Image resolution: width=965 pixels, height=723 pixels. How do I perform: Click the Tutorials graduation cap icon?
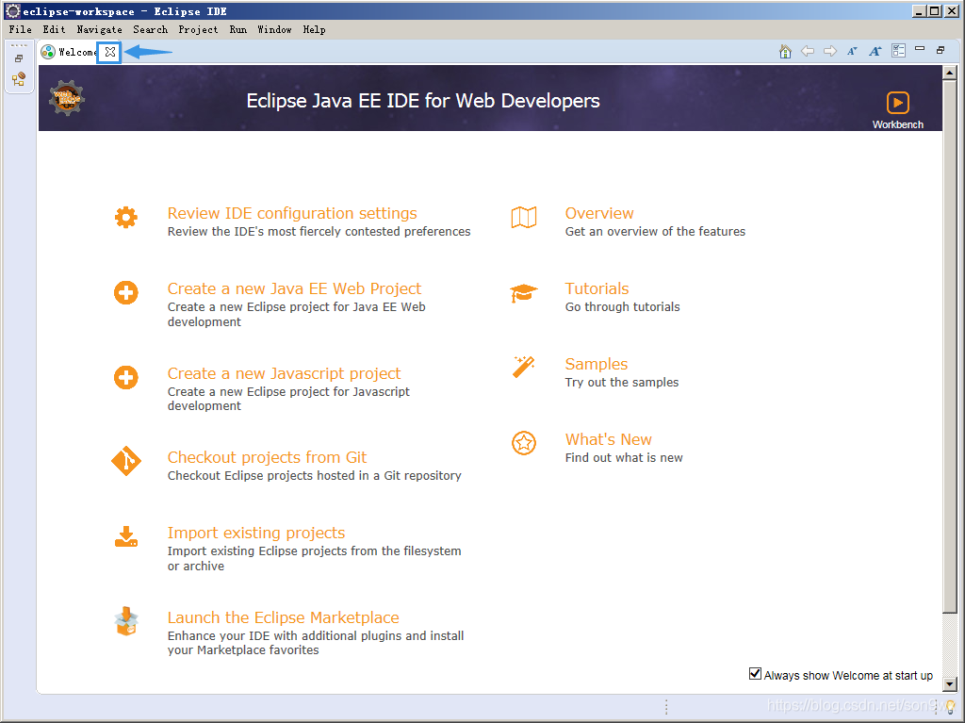point(524,293)
